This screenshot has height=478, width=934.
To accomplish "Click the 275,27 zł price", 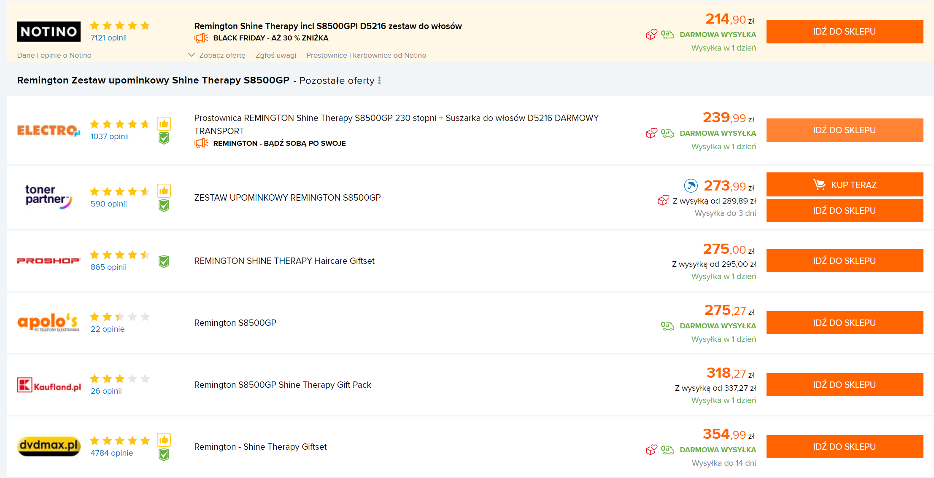I will (x=729, y=310).
